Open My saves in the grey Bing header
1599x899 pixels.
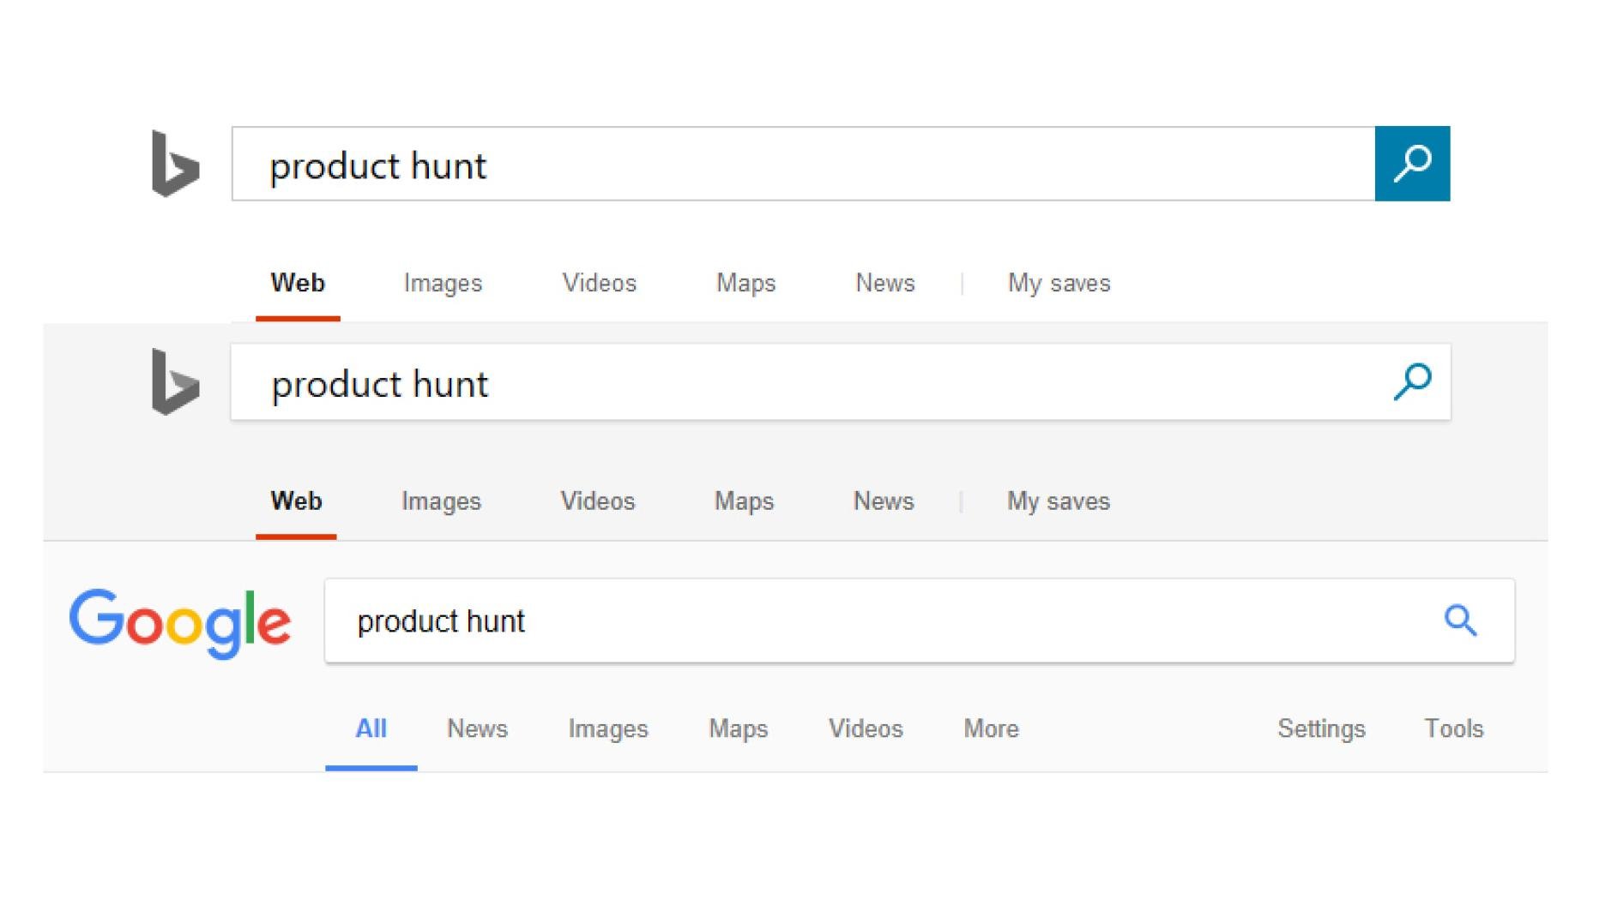(x=1058, y=502)
